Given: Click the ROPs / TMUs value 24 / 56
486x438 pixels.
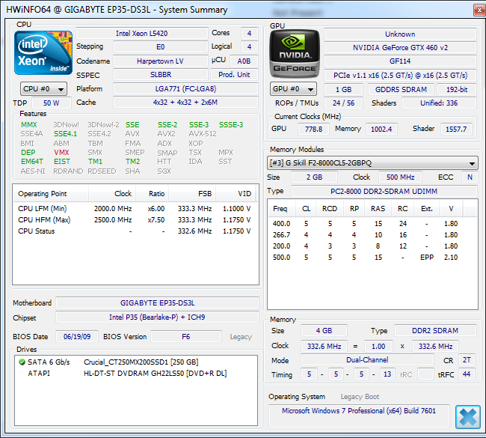Looking at the screenshot, I should tap(343, 103).
